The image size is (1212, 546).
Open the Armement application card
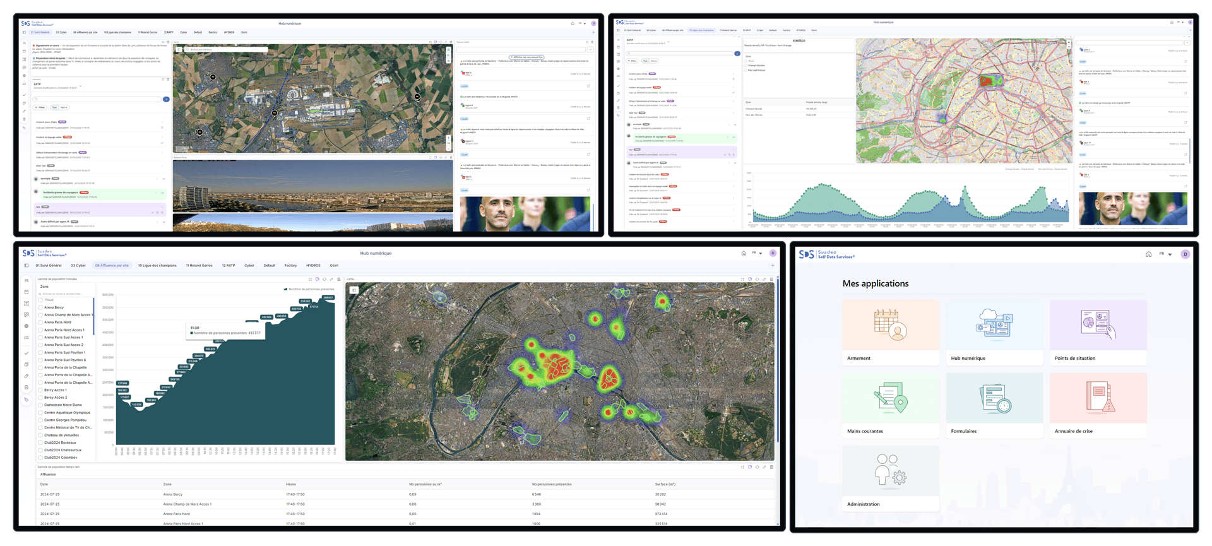(x=891, y=333)
